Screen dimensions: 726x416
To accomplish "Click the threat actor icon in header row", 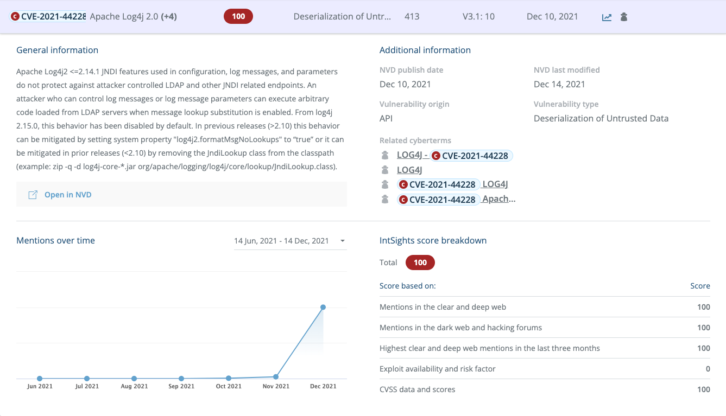I will pyautogui.click(x=624, y=17).
